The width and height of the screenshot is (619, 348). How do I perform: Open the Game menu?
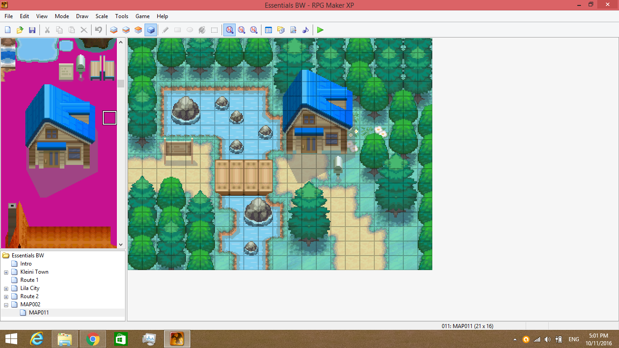pyautogui.click(x=142, y=16)
